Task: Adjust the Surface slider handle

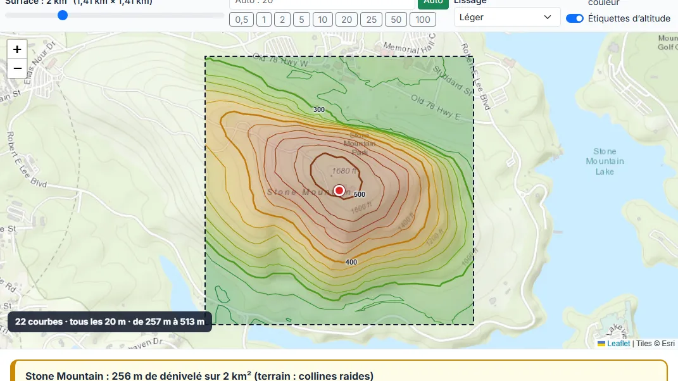Action: pyautogui.click(x=63, y=15)
